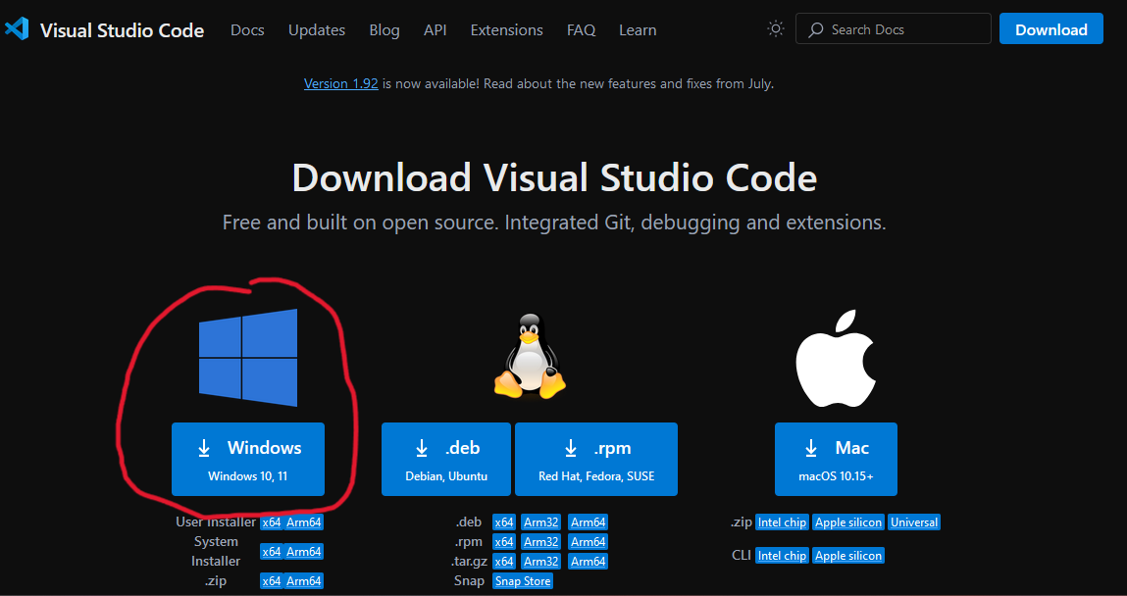
Task: Click the "User Installer" label
Action: pyautogui.click(x=216, y=522)
